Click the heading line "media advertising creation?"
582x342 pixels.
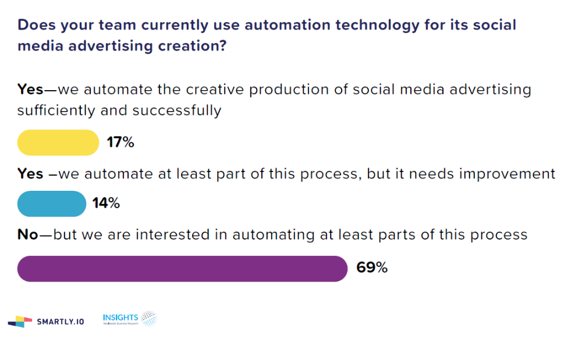[x=122, y=47]
